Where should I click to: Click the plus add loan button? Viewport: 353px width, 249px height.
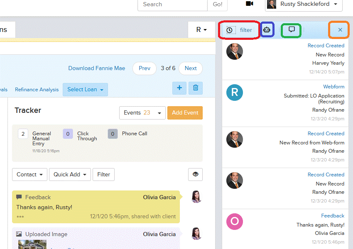(x=179, y=88)
